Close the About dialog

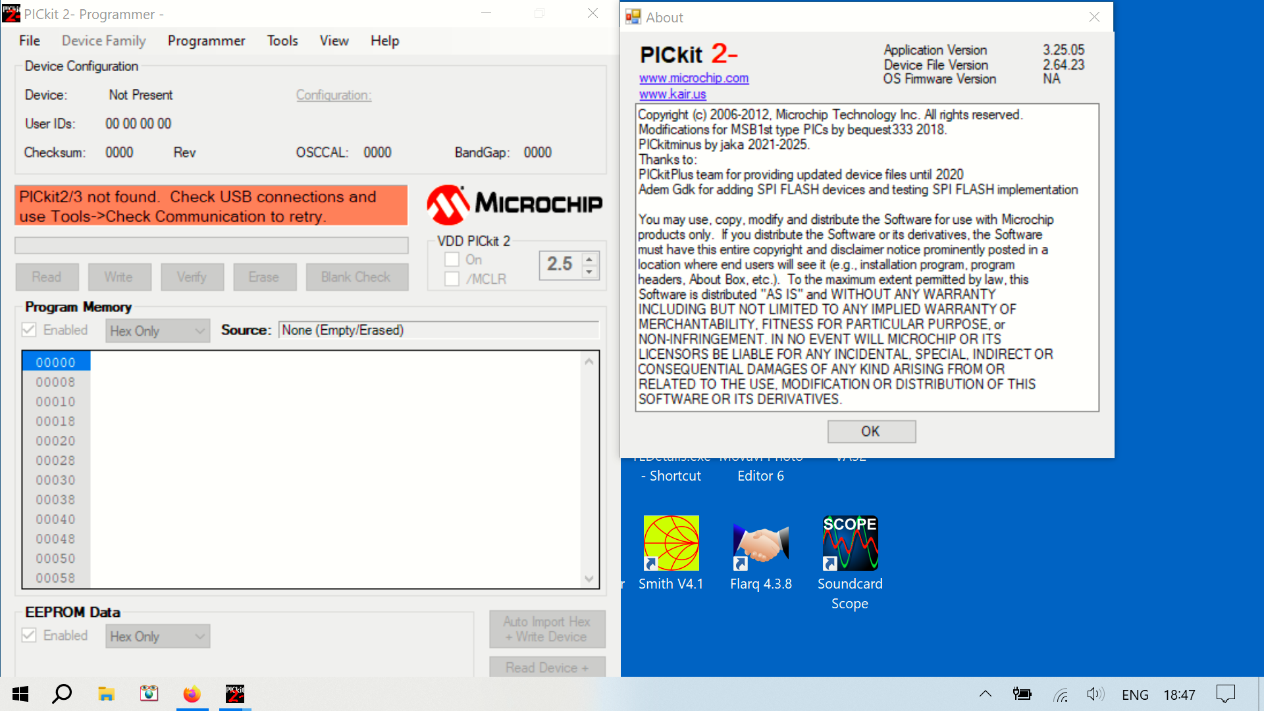pos(1094,17)
